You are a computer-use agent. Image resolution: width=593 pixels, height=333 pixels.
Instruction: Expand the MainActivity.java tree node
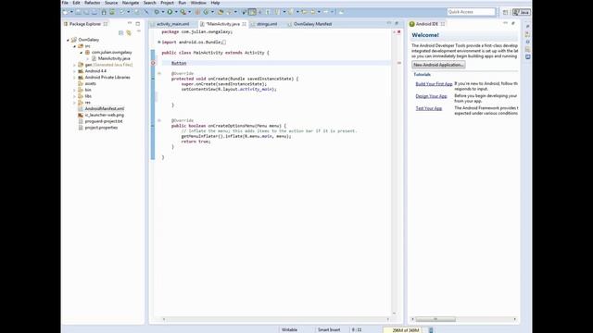[x=88, y=58]
